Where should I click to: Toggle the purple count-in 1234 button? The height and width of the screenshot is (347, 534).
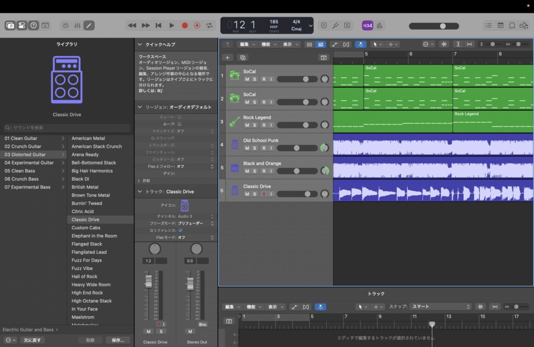pos(368,26)
